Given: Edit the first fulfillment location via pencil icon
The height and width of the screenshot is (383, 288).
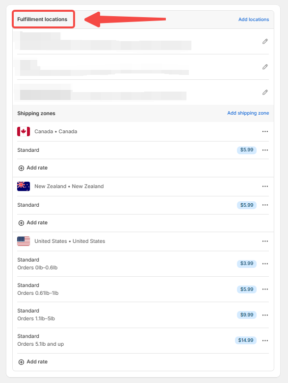Looking at the screenshot, I should [x=265, y=41].
